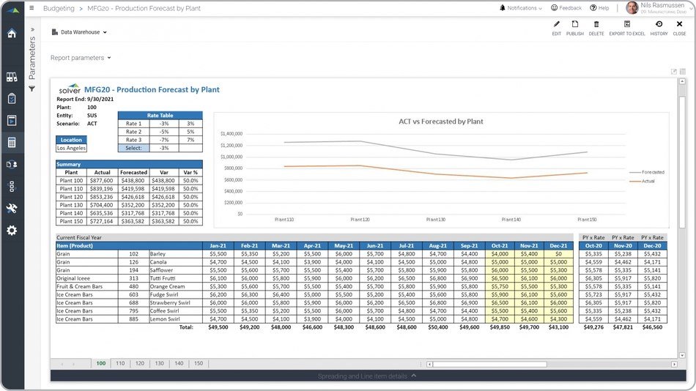696x391 pixels.
Task: Click the Budgeting breadcrumb link
Action: tap(59, 8)
